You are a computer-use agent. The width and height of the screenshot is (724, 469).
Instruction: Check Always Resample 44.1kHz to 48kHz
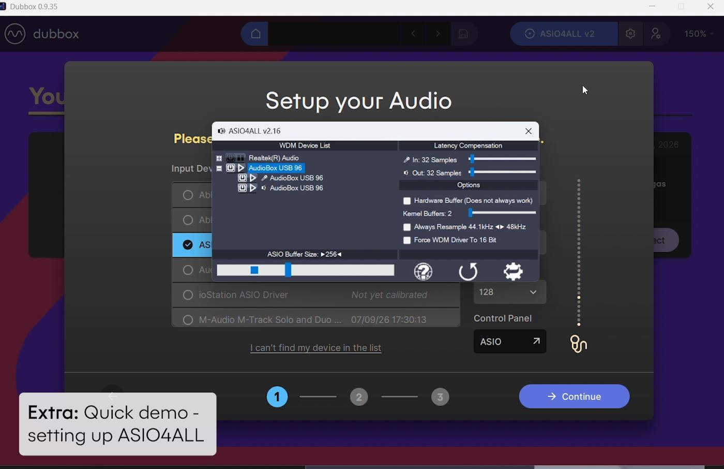pyautogui.click(x=407, y=227)
